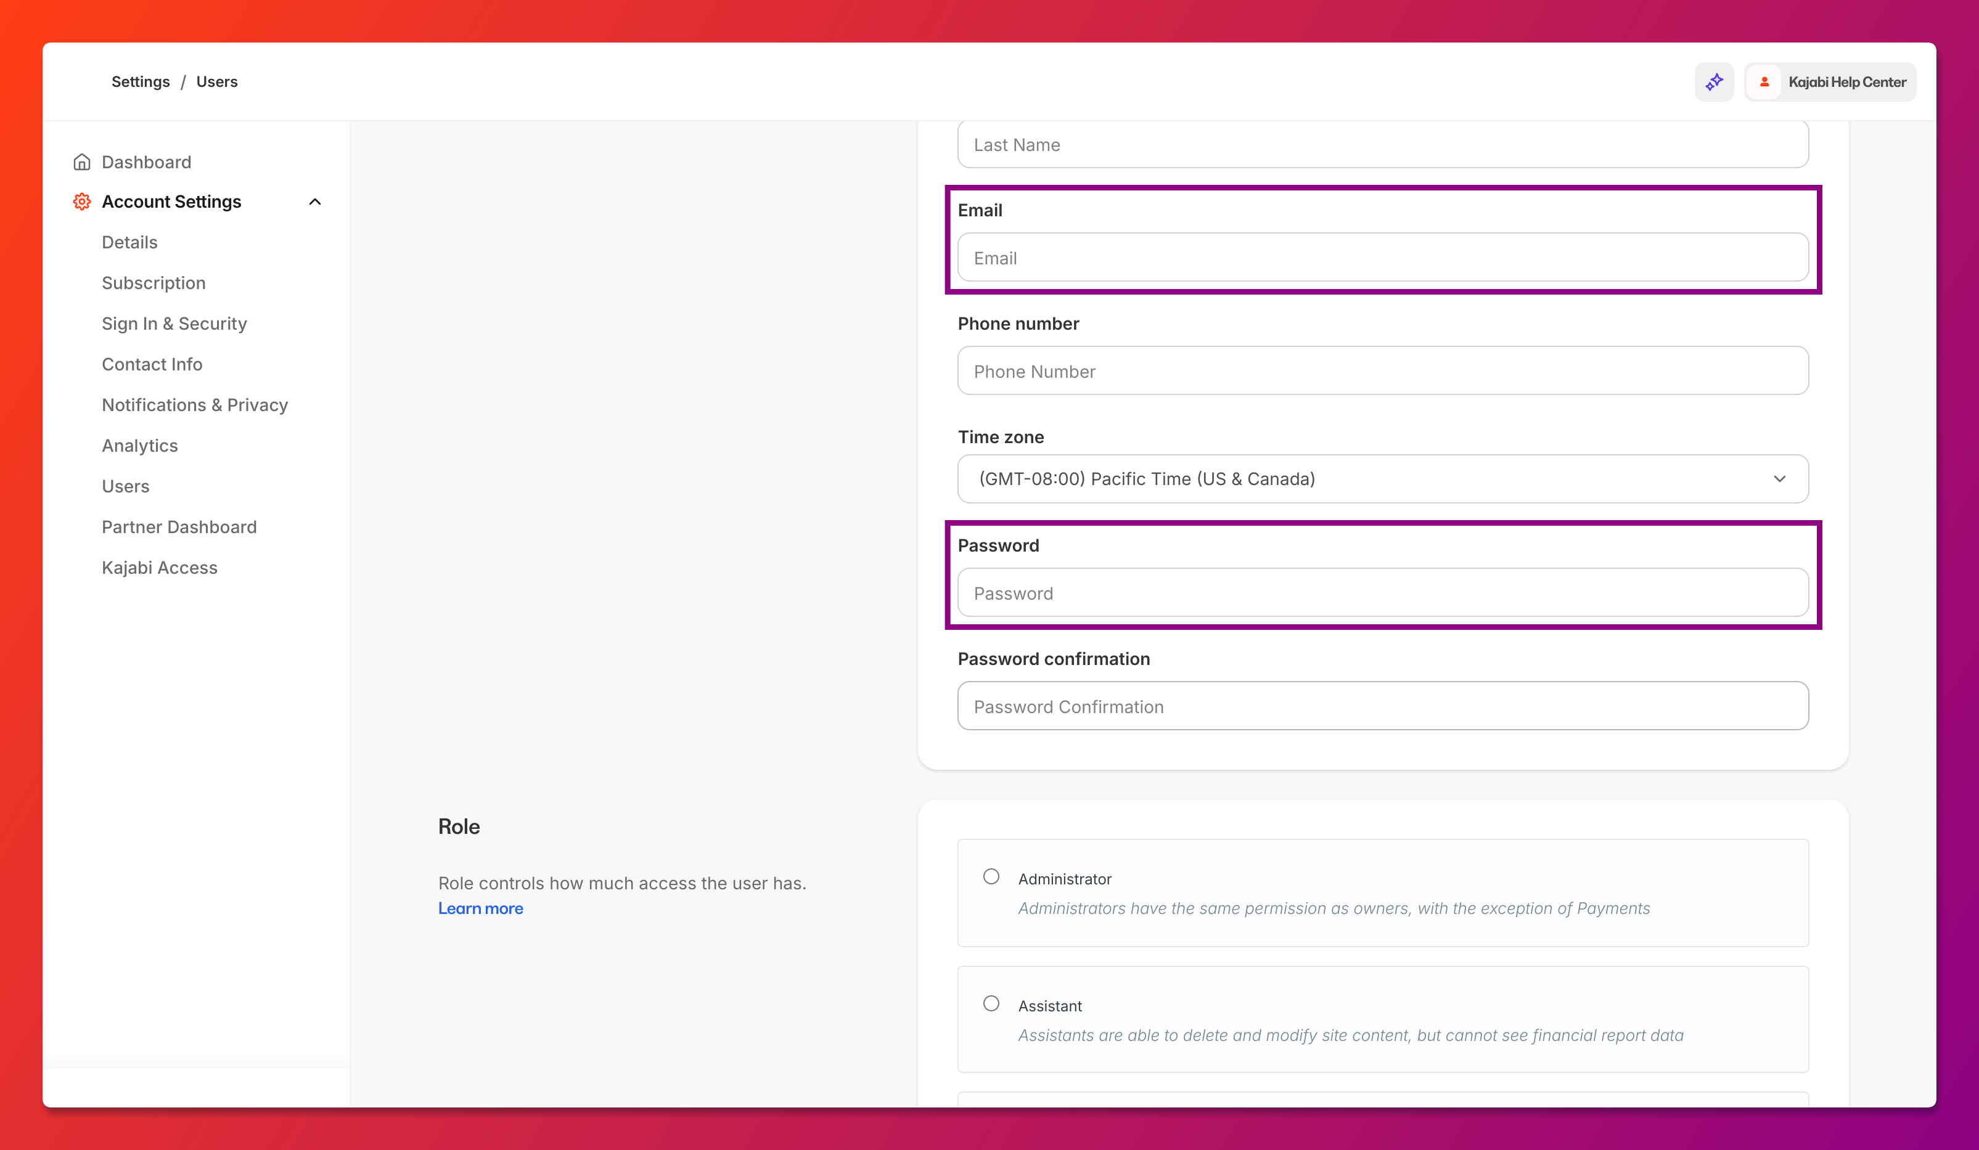Focus the Password input field
This screenshot has height=1150, width=1979.
click(x=1383, y=593)
